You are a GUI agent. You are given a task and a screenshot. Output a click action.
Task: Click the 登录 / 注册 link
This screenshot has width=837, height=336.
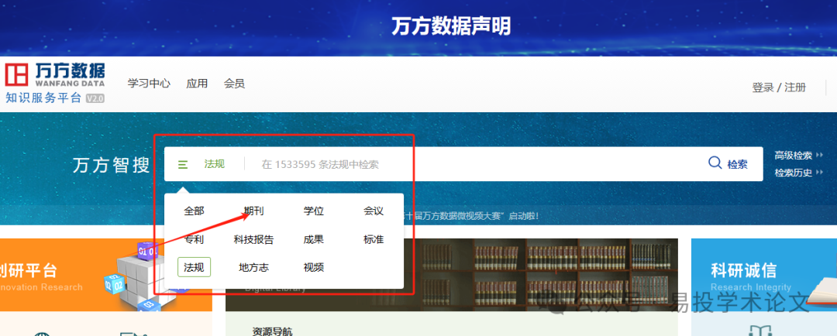[x=780, y=87]
